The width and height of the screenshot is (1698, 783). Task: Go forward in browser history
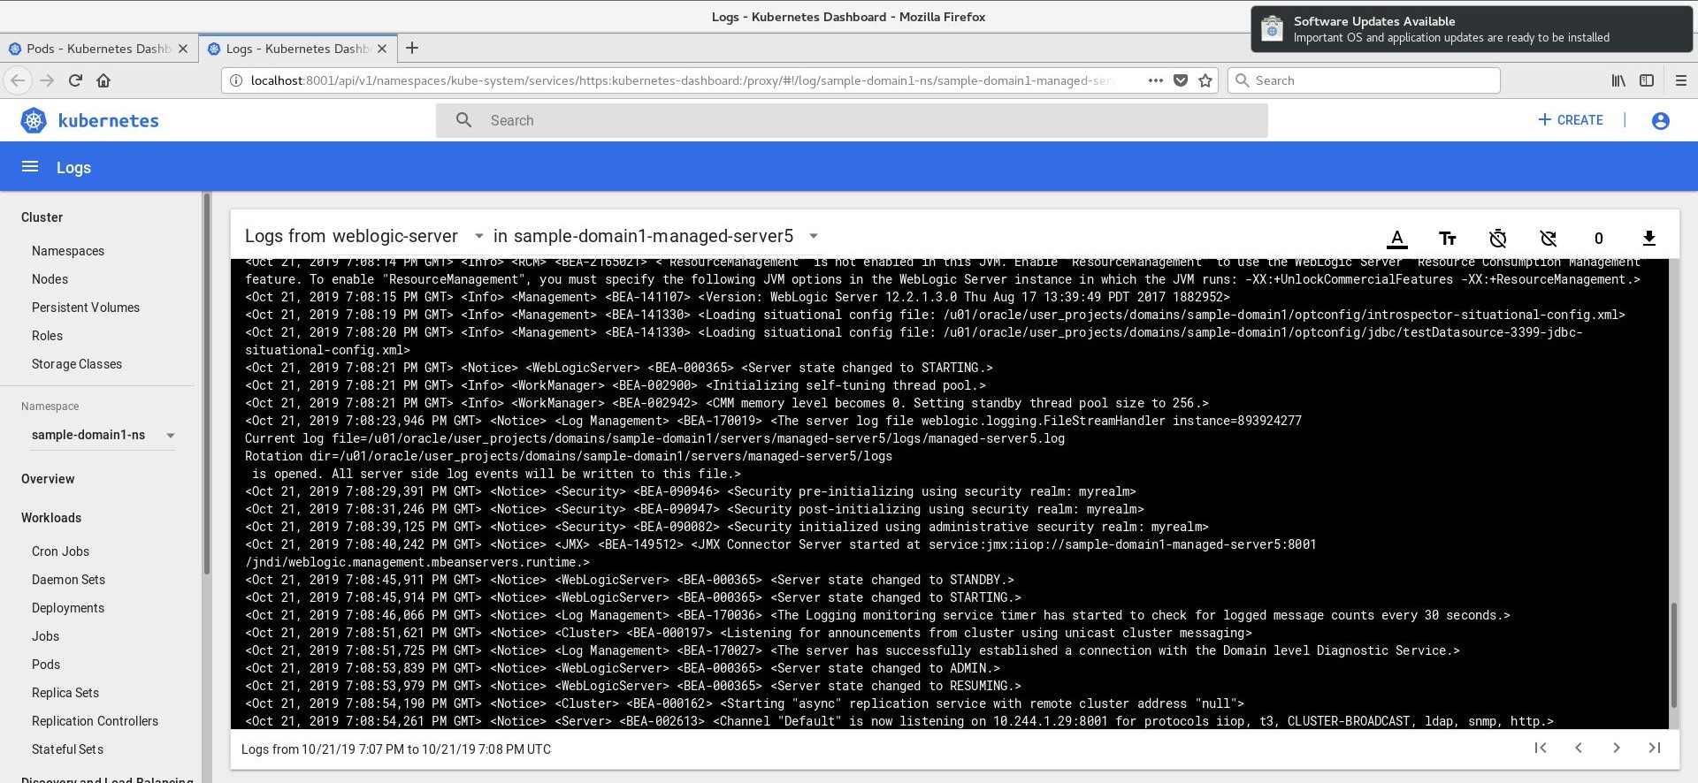click(x=47, y=80)
